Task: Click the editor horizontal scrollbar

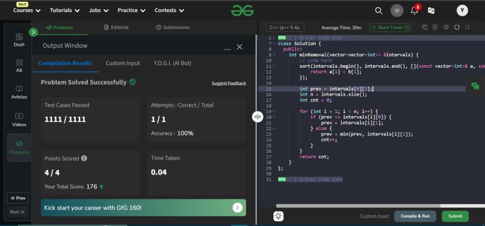Action: click(x=381, y=205)
